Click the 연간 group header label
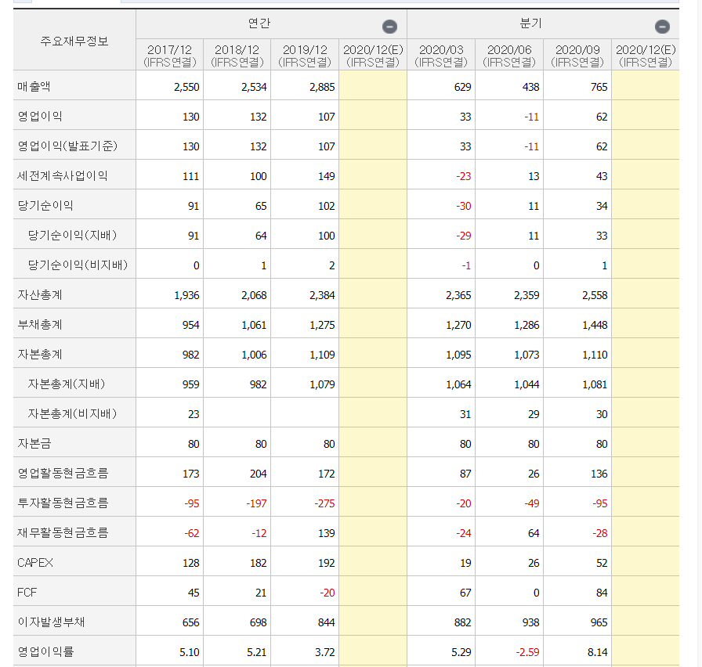Viewport: 702px width, 667px height. (x=259, y=23)
